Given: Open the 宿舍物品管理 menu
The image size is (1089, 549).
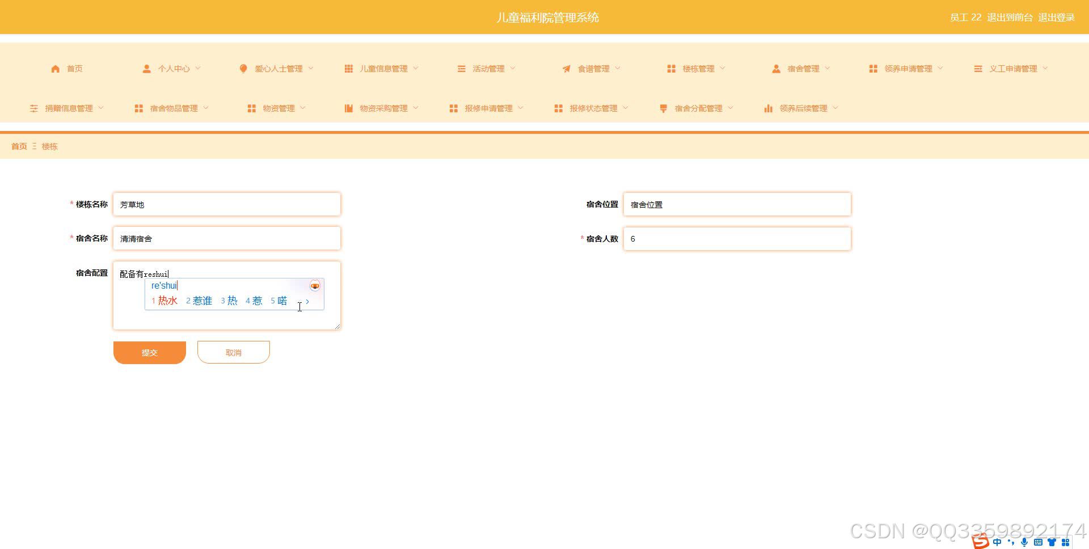Looking at the screenshot, I should [x=171, y=108].
